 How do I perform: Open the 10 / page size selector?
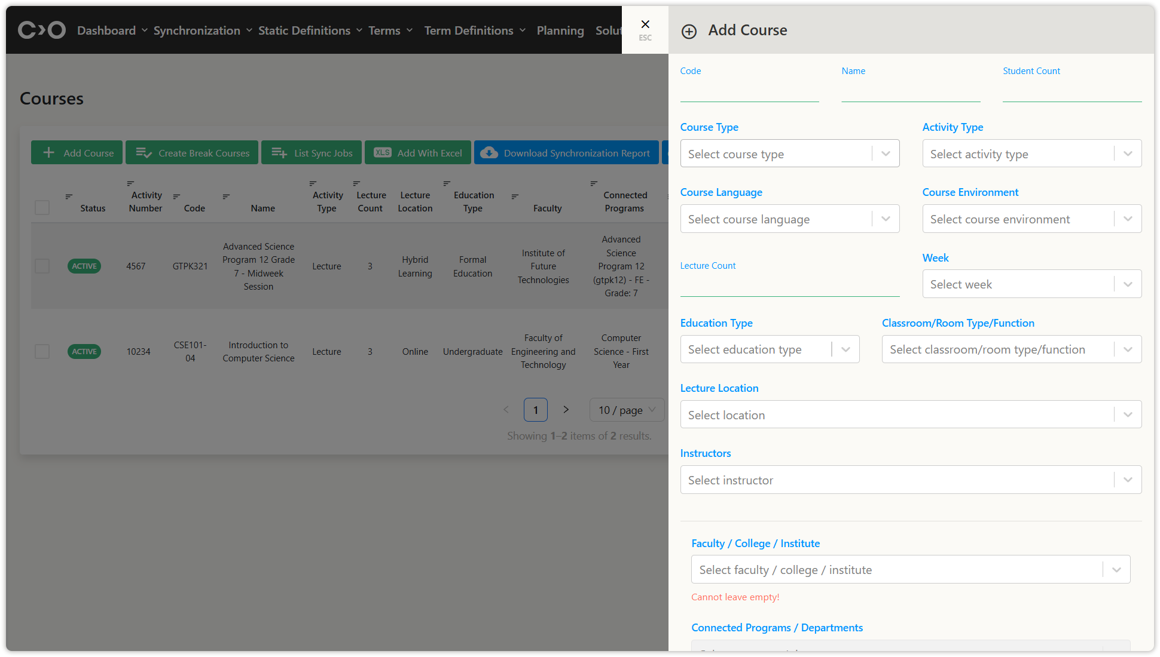pos(627,410)
